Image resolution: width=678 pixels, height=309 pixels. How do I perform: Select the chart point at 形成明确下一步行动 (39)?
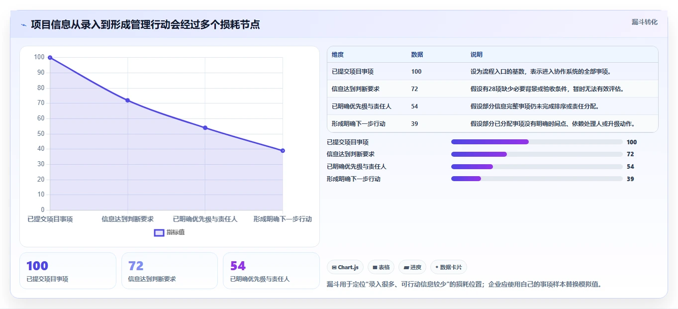pos(283,151)
